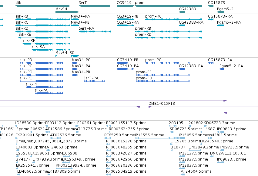Screen dimensions: 258x176
Task: Select the SerT gene bar
Action: point(95,6)
